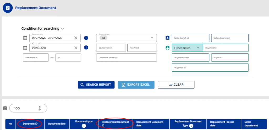
Task: Change the 100 rows per page selector
Action: click(28, 108)
